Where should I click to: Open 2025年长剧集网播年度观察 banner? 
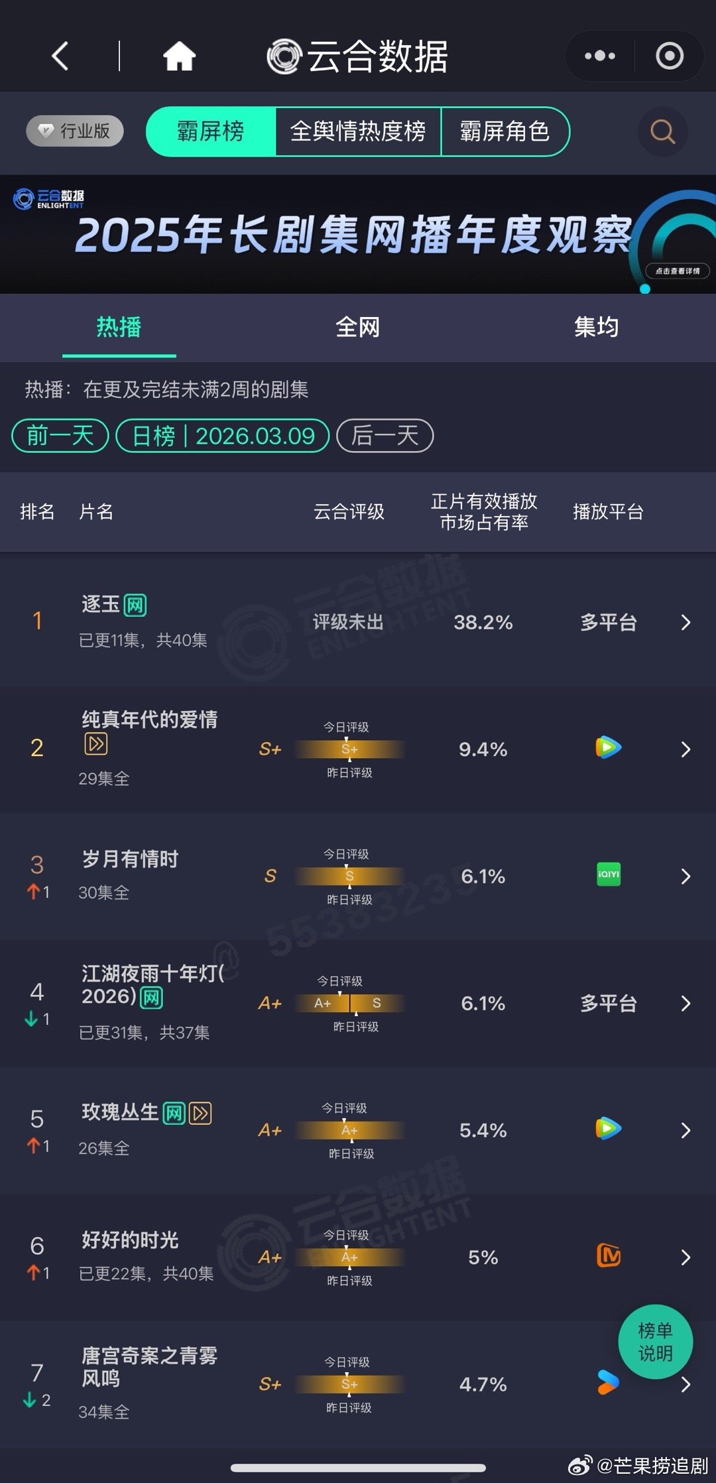click(x=358, y=234)
